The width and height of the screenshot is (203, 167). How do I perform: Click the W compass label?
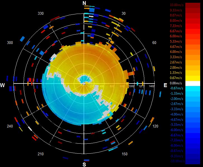[x=3, y=85]
